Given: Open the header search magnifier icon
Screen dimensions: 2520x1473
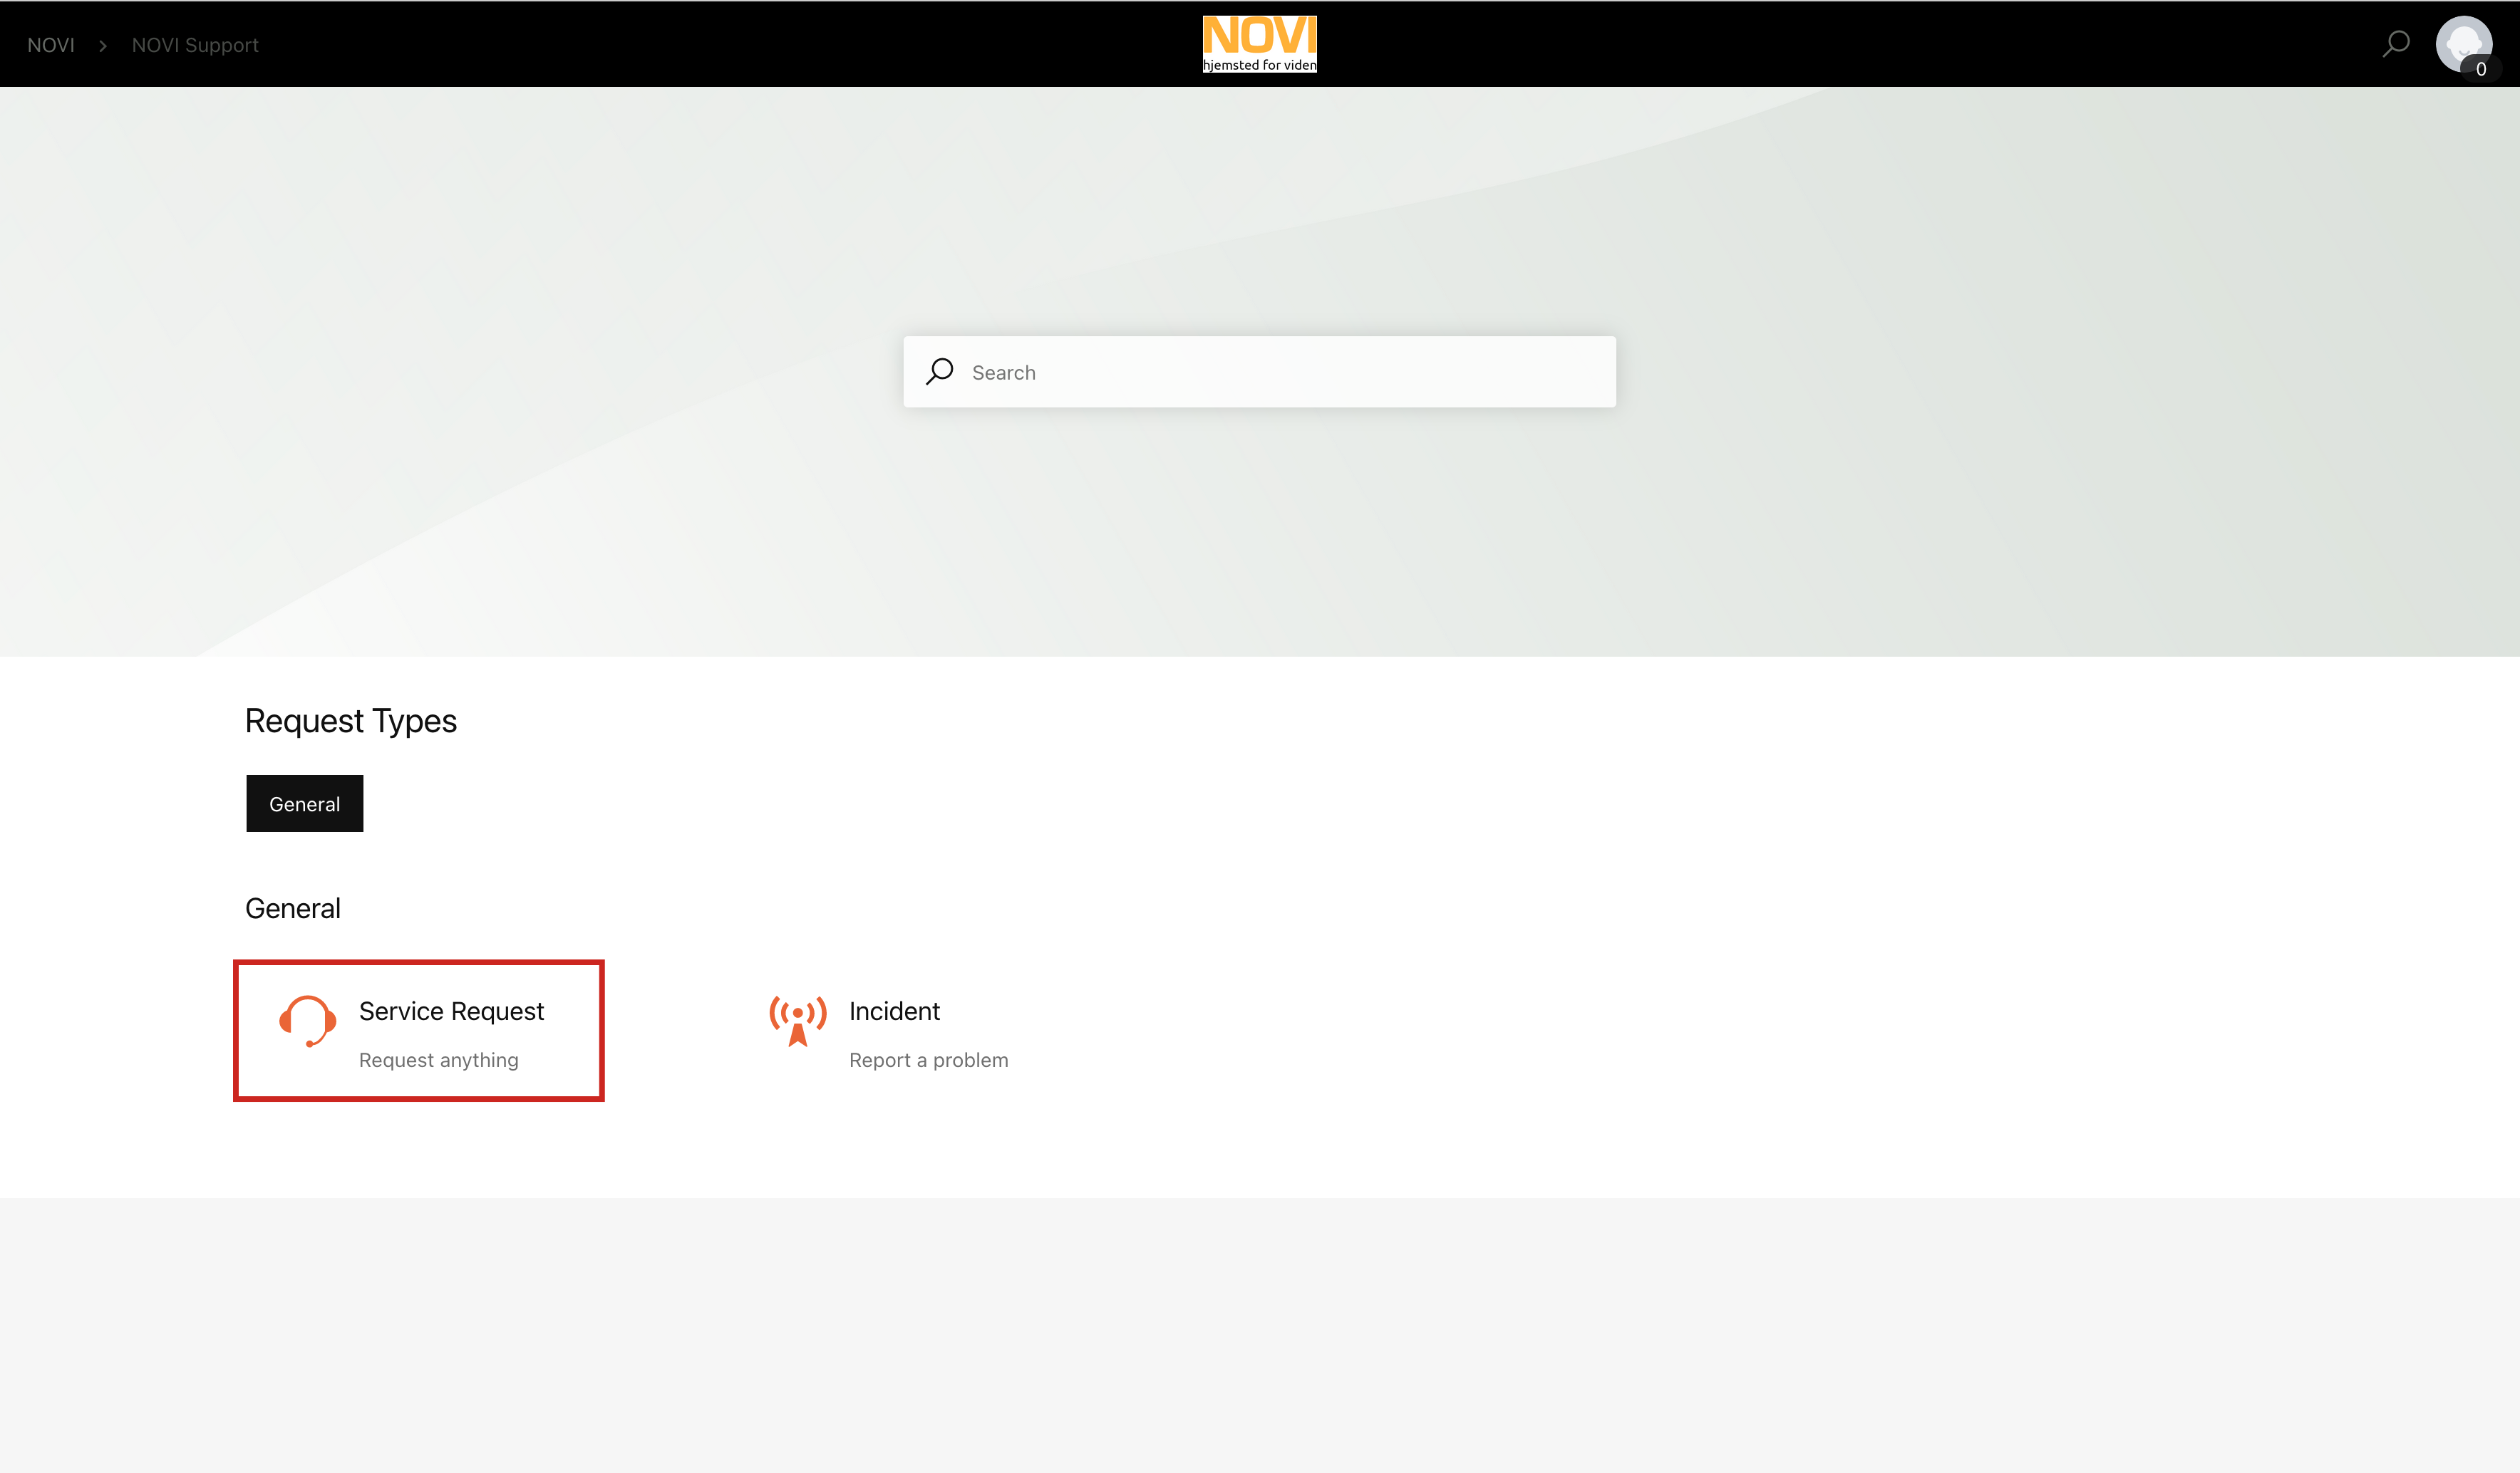Looking at the screenshot, I should tap(2396, 44).
